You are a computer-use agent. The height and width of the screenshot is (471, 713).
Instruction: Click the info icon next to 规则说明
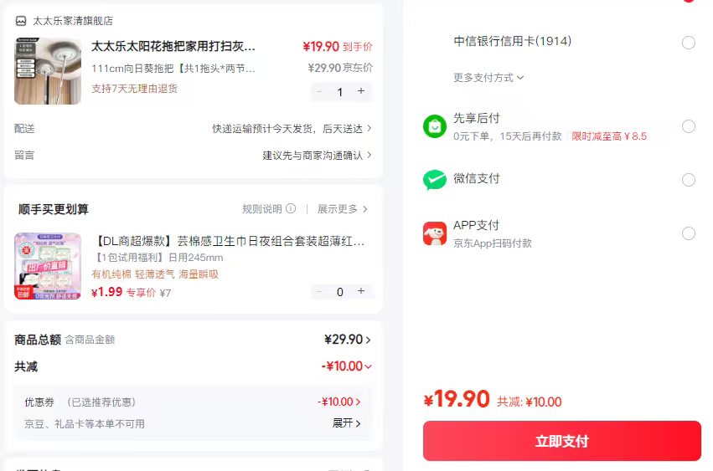291,208
